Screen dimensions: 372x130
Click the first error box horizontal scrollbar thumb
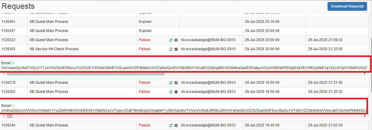point(85,74)
